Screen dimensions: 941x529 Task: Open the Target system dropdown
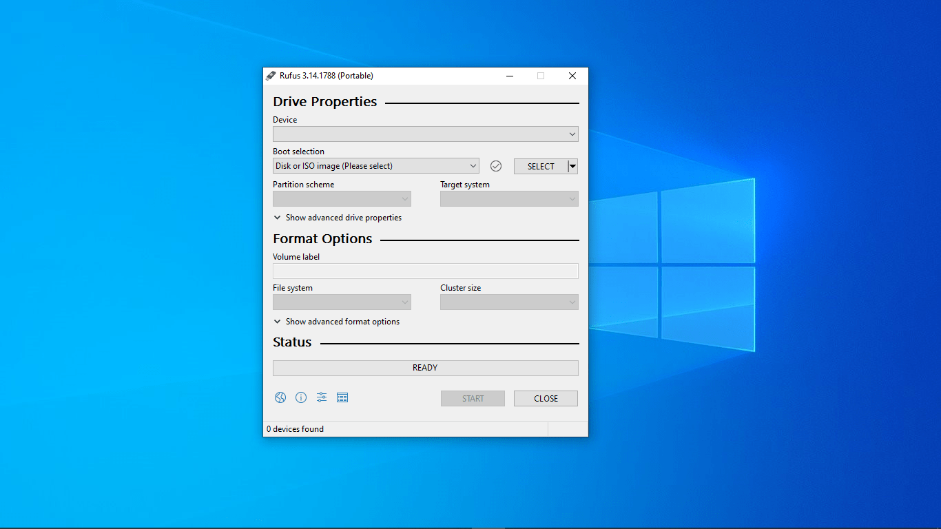(509, 198)
